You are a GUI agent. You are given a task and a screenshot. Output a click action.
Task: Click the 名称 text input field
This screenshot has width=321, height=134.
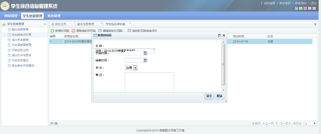[125, 50]
